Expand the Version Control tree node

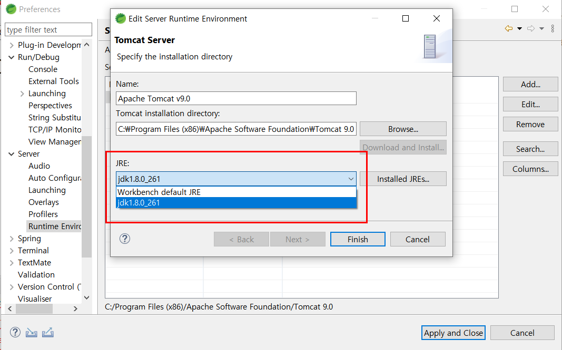click(x=12, y=287)
